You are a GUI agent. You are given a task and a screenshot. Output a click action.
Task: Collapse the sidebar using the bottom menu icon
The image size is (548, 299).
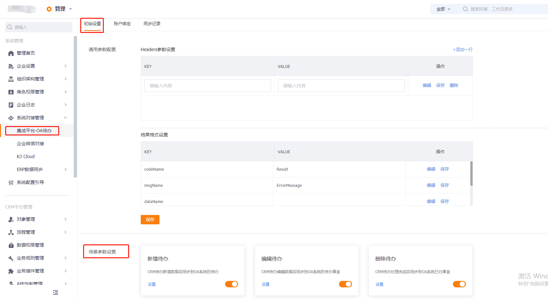[56, 293]
